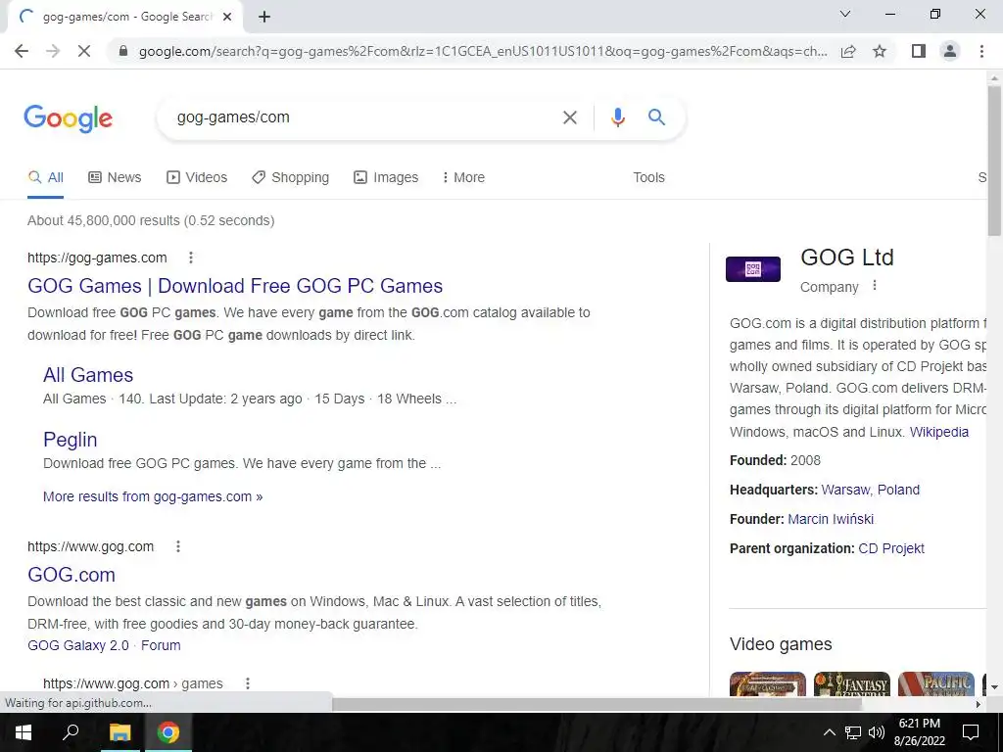Open the tab search dropdown arrow
This screenshot has height=752, width=1003.
[x=845, y=14]
